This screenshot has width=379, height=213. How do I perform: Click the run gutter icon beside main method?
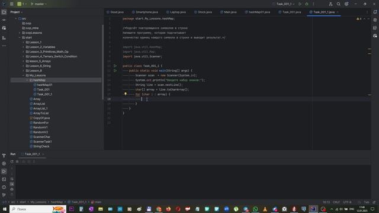(115, 70)
